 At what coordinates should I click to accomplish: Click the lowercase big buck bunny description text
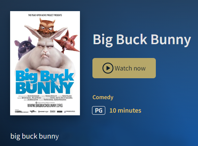[x=35, y=136]
